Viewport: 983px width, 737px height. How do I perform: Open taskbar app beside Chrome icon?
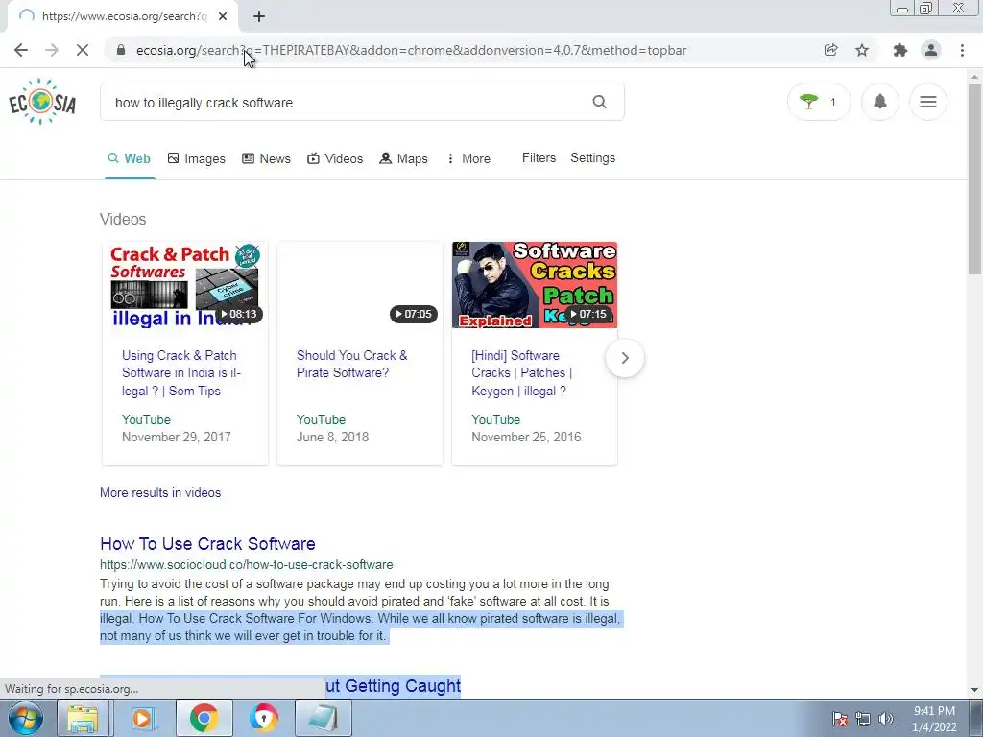click(x=263, y=718)
